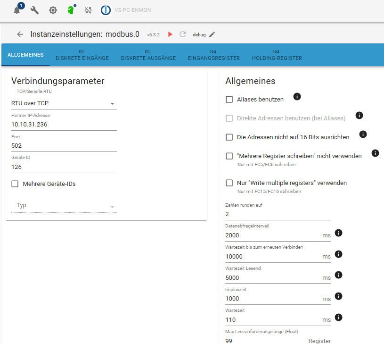The image size is (384, 344).
Task: Edit the debug log level
Action: [212, 34]
